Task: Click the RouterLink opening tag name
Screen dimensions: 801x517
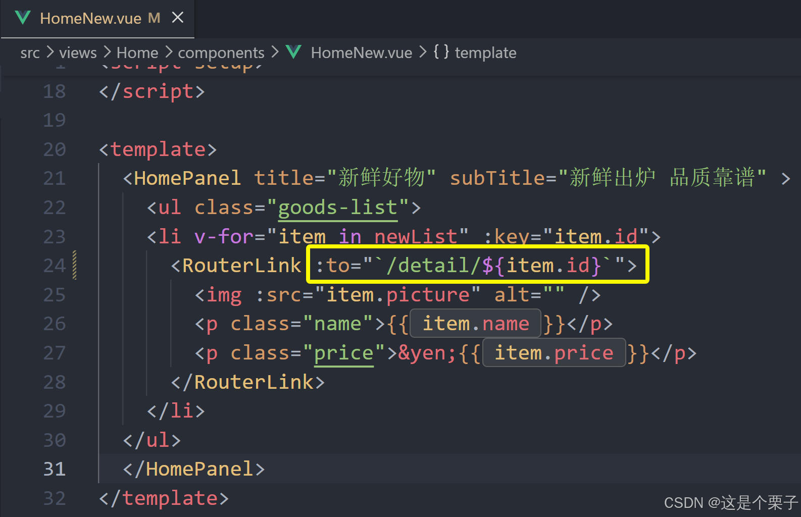Action: click(x=242, y=266)
